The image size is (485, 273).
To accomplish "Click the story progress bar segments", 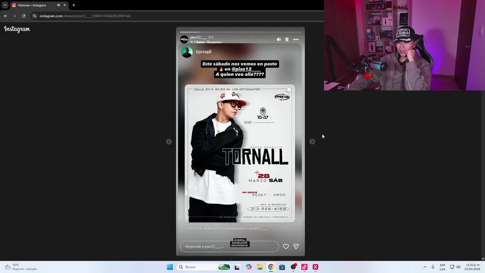I will 240,32.
